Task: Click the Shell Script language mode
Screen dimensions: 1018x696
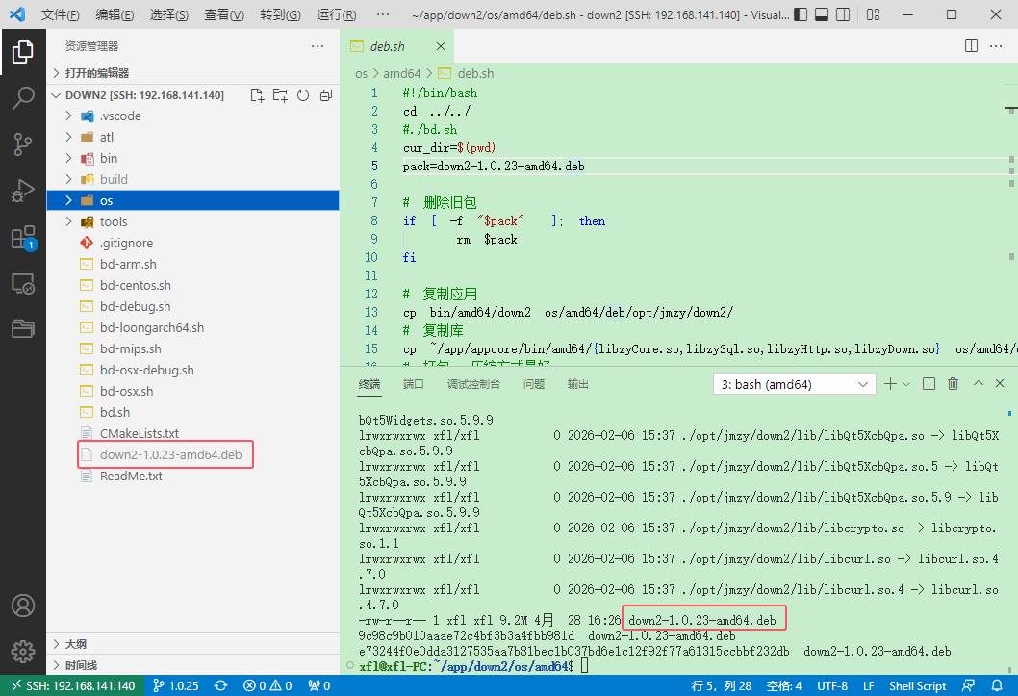Action: [x=917, y=685]
